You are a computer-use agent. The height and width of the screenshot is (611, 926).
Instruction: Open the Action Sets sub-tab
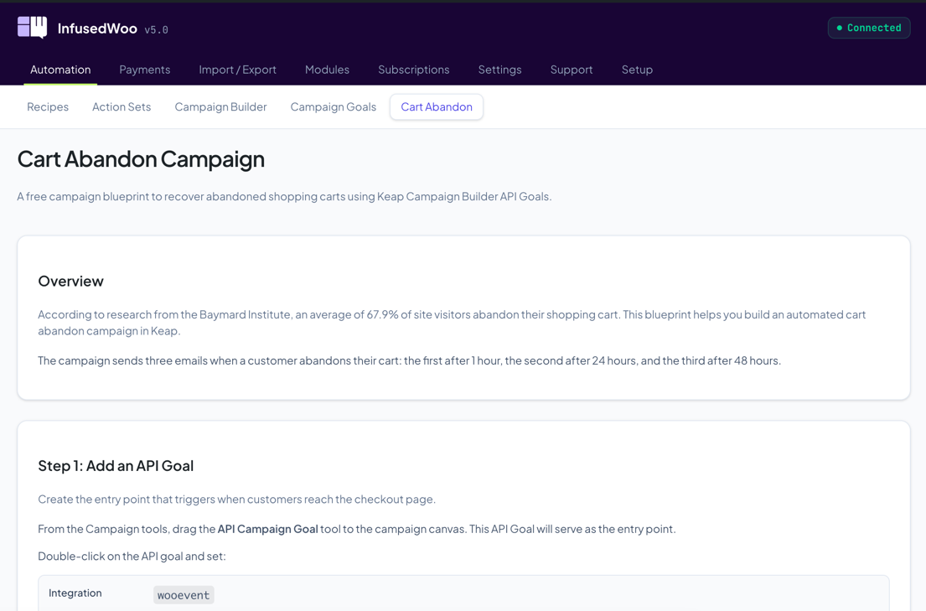[122, 106]
